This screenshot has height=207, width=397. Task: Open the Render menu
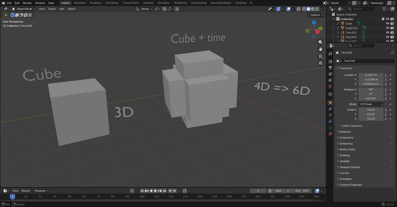tap(27, 3)
